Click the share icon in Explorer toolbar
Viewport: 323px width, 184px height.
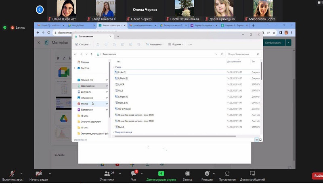[130, 44]
